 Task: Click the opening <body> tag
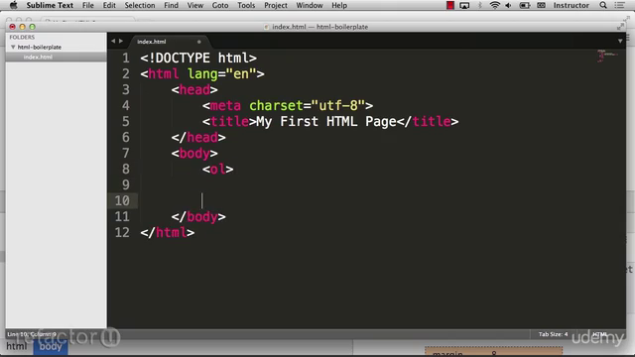(194, 154)
